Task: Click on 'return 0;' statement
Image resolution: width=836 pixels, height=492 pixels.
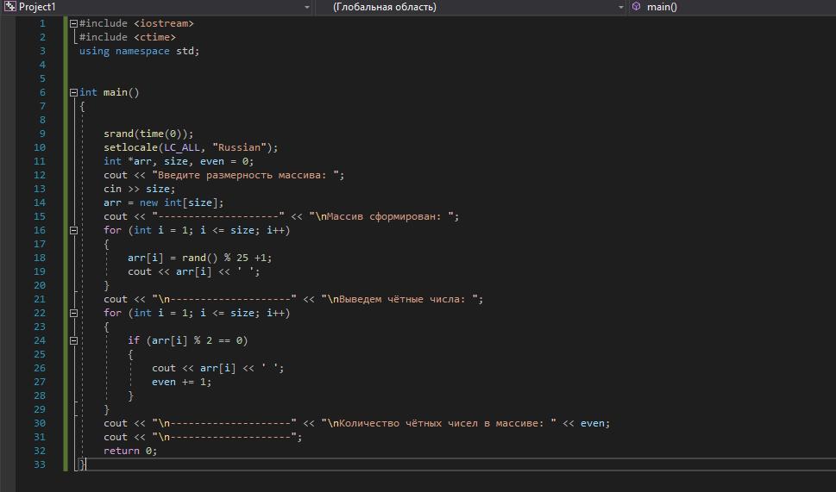Action: 130,451
